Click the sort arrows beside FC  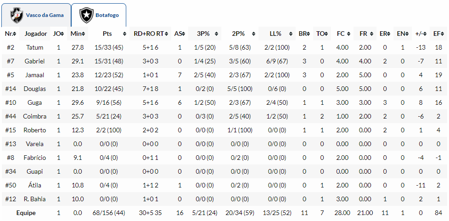tap(348, 34)
